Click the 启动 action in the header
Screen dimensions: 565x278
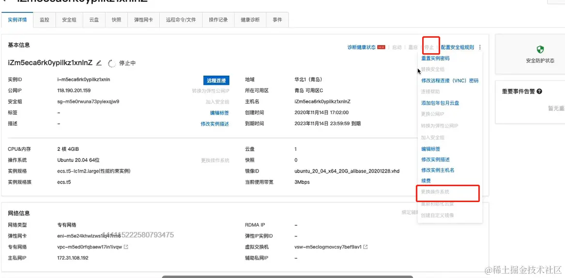point(397,47)
